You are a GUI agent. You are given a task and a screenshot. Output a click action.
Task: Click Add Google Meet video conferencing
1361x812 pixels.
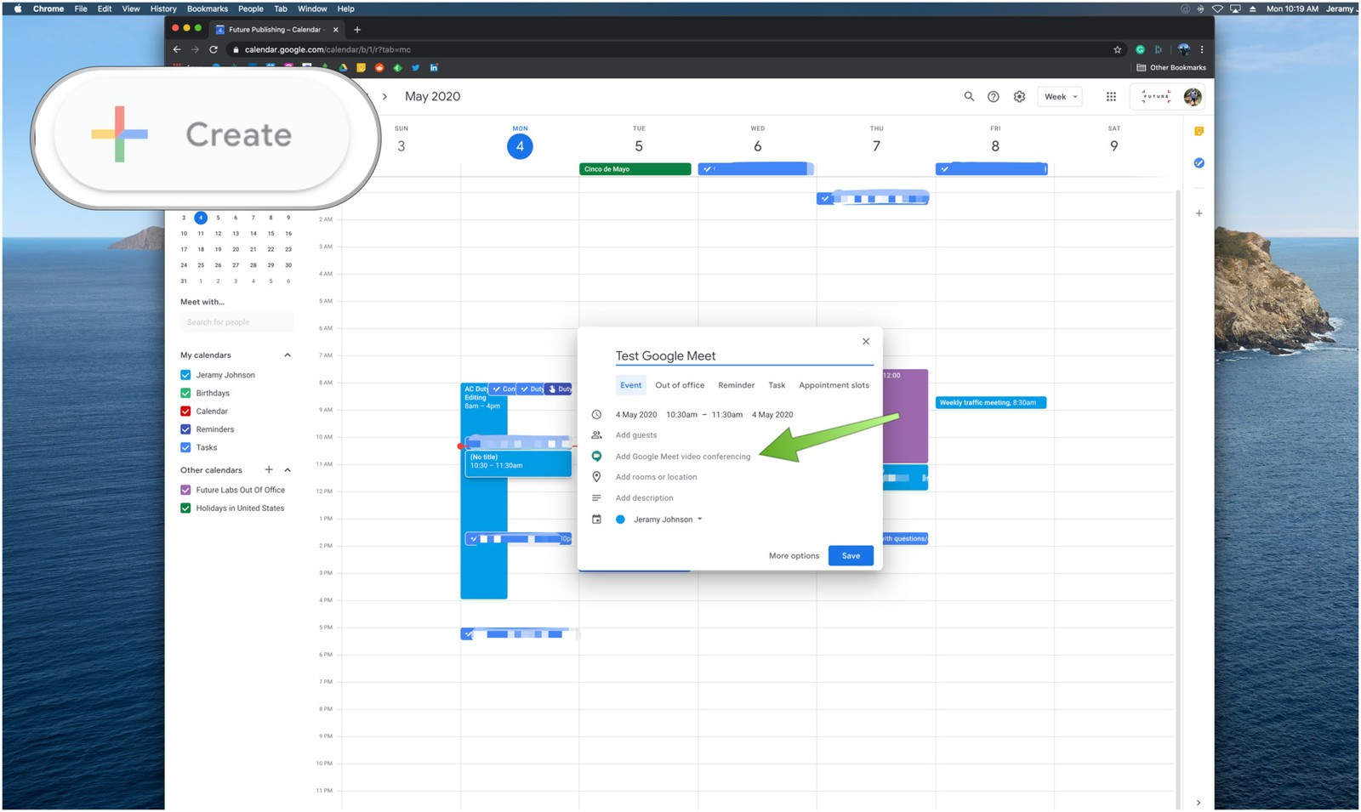682,457
